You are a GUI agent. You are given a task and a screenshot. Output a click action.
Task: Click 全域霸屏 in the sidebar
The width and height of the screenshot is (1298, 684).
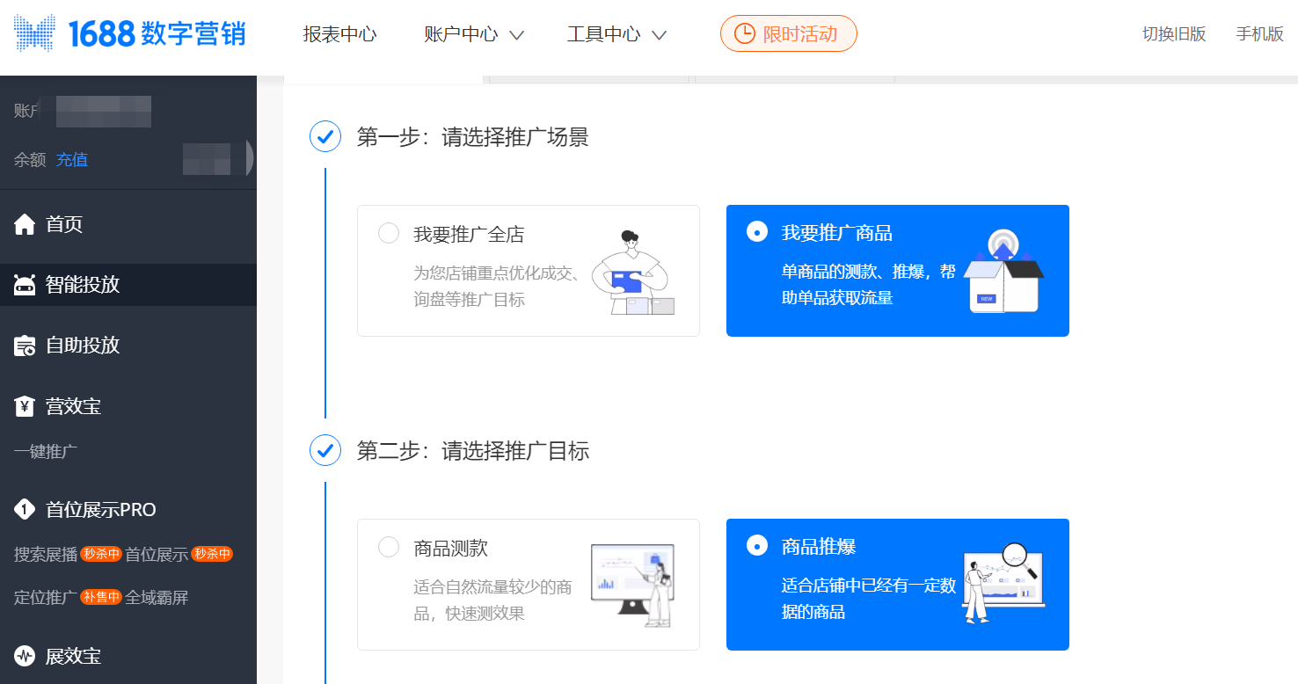pyautogui.click(x=157, y=598)
